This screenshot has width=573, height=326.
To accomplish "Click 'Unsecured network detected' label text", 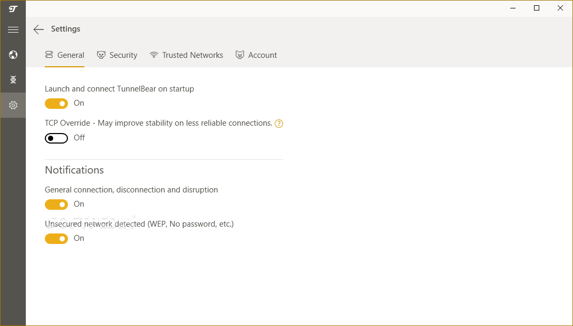I will click(x=139, y=224).
